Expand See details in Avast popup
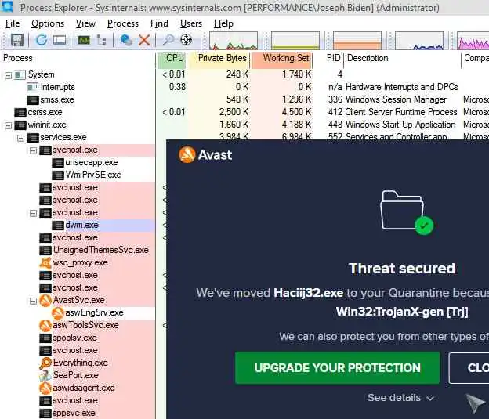This screenshot has width=489, height=419. point(400,398)
